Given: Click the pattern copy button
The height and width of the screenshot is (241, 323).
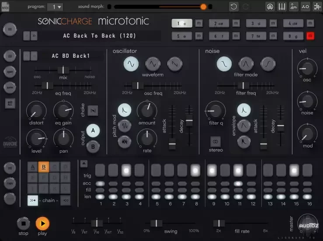Looking at the screenshot, I should click(10, 183).
